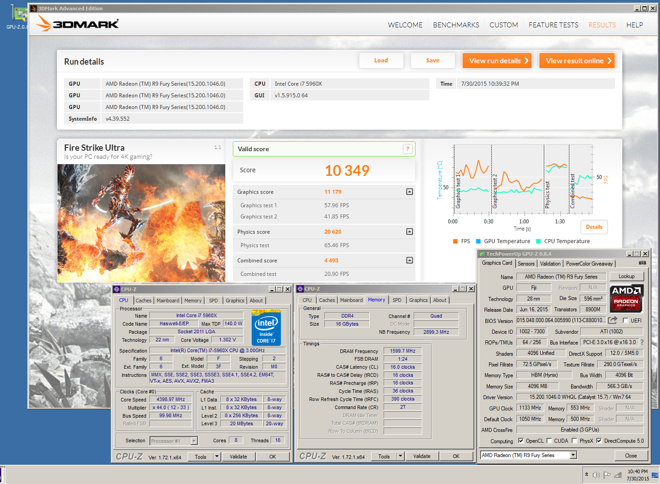Click View result online button
This screenshot has width=660, height=484.
point(577,61)
